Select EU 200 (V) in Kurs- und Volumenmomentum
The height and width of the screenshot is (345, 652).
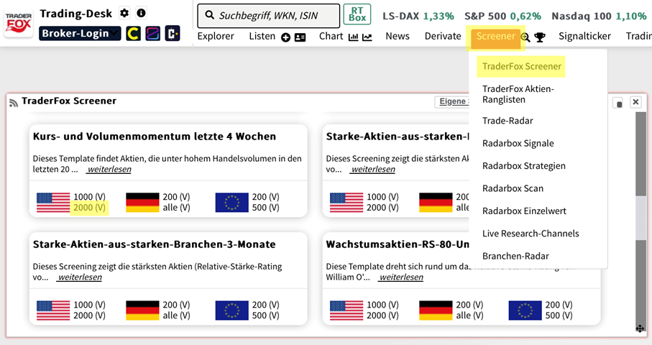265,197
